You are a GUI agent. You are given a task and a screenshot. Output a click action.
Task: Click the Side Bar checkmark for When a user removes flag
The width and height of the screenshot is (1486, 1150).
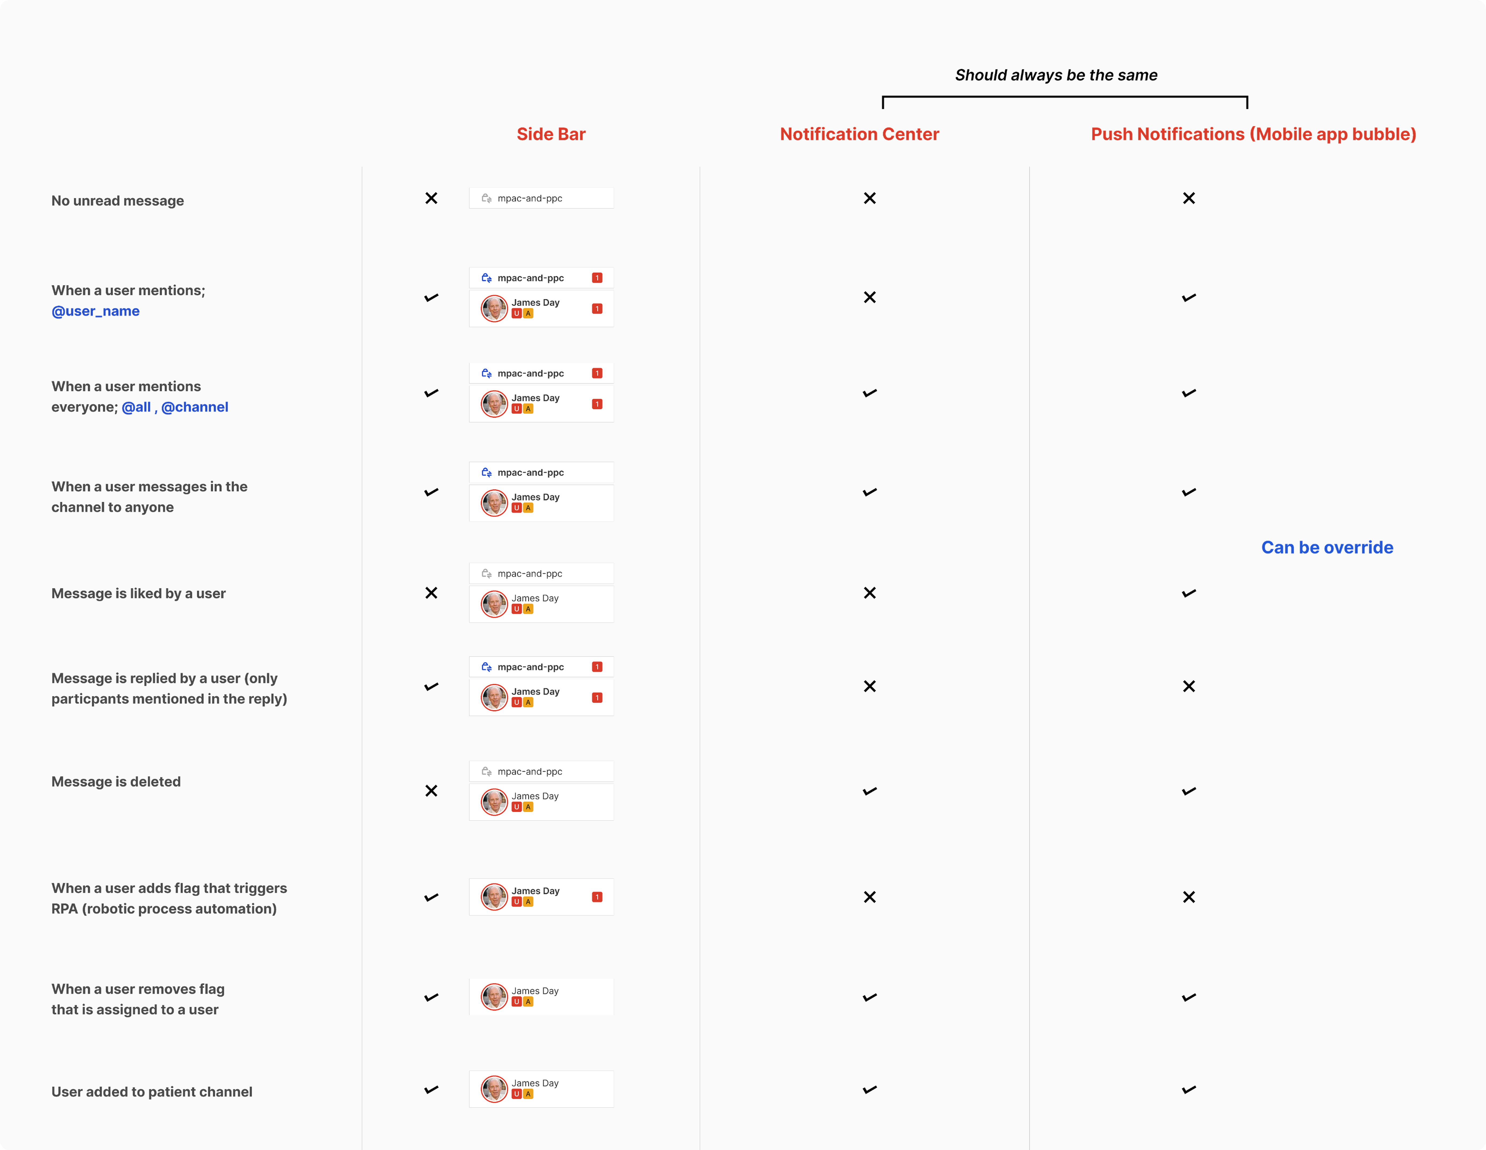pyautogui.click(x=431, y=998)
